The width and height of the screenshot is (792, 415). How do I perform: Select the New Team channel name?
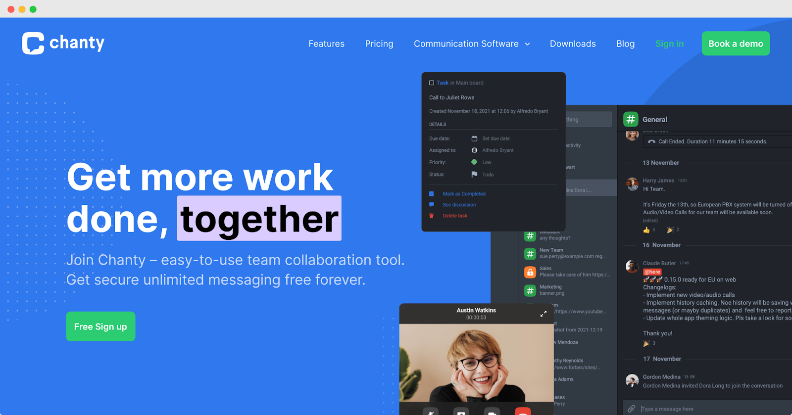[x=551, y=250]
